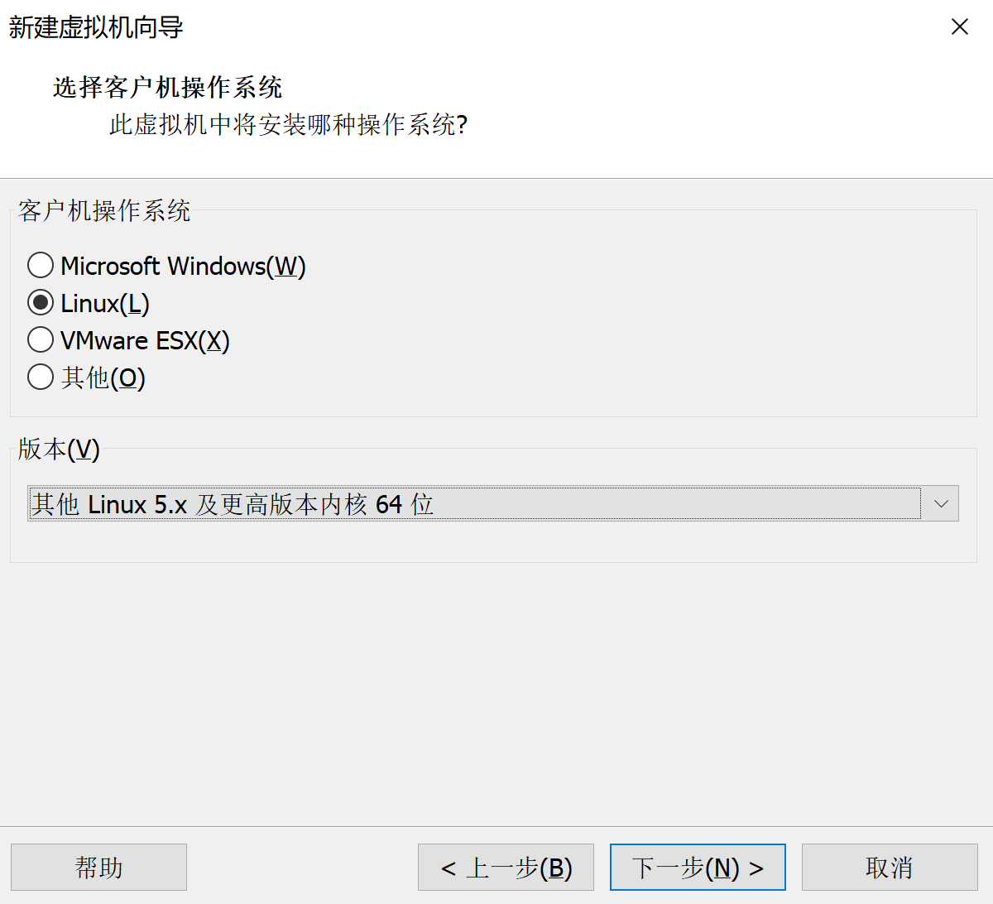The height and width of the screenshot is (904, 993).
Task: Click the 版本(V) label
Action: coord(59,450)
